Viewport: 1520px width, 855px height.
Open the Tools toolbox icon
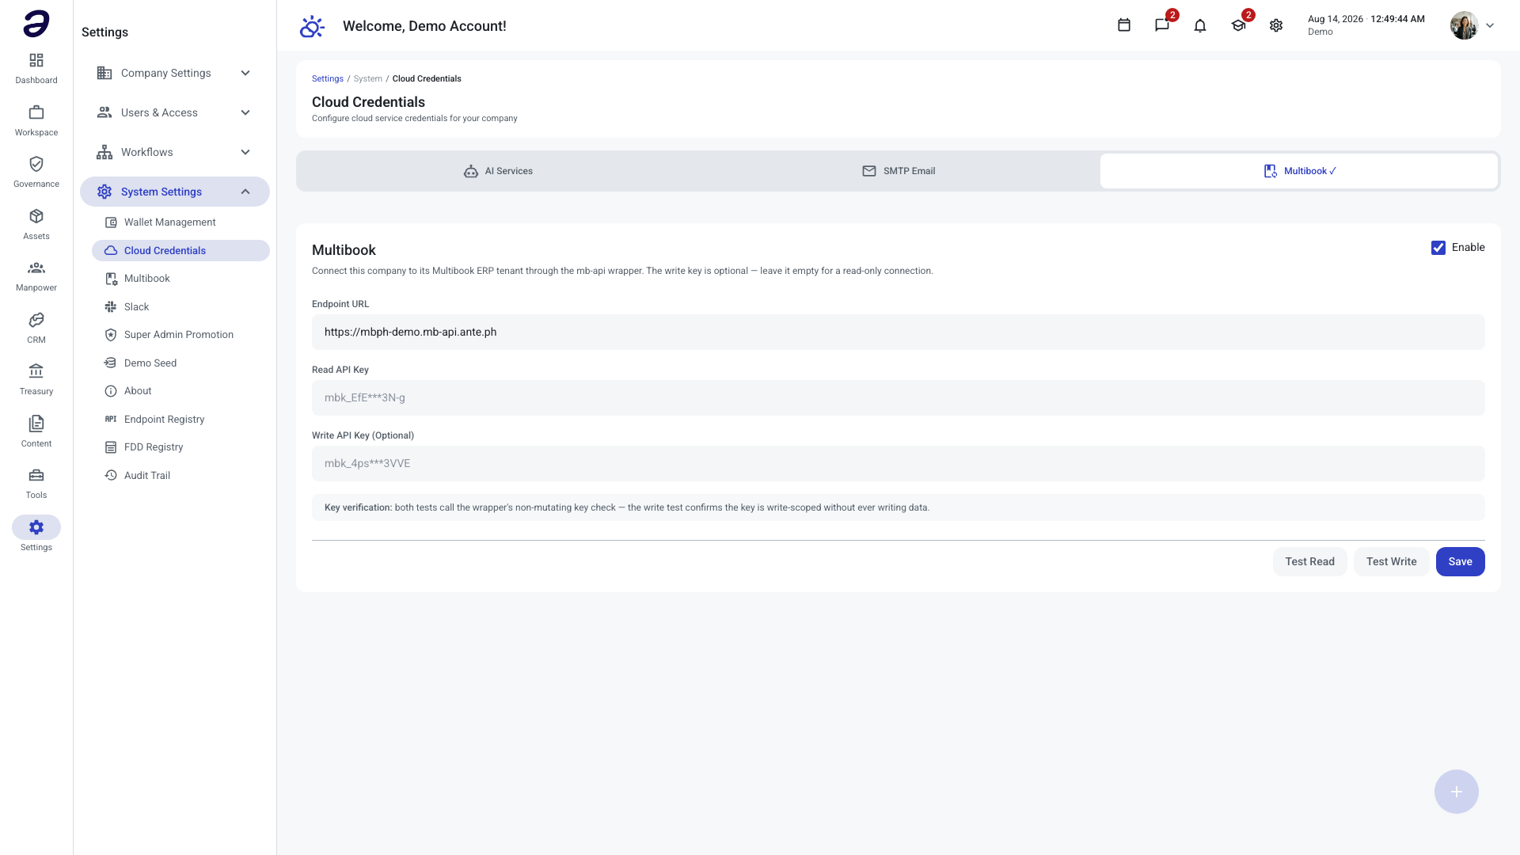tap(36, 475)
